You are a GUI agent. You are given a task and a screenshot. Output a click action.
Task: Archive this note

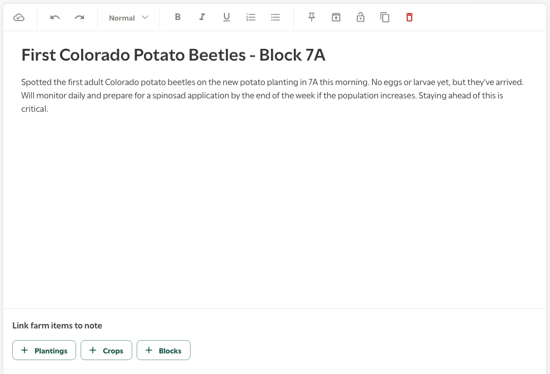click(336, 17)
